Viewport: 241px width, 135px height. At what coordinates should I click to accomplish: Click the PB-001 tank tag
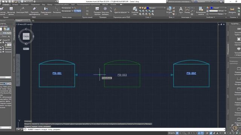point(57,73)
